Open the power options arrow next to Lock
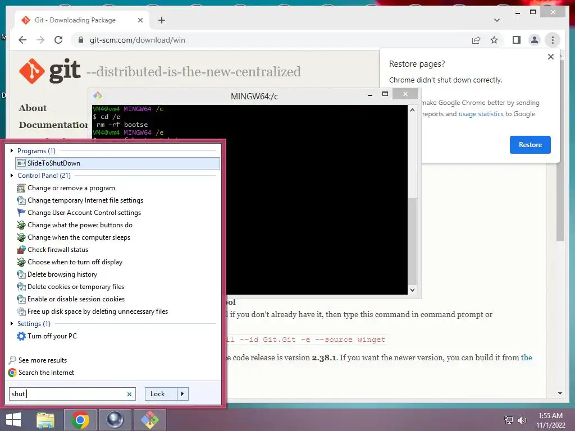The width and height of the screenshot is (575, 431). (x=182, y=394)
